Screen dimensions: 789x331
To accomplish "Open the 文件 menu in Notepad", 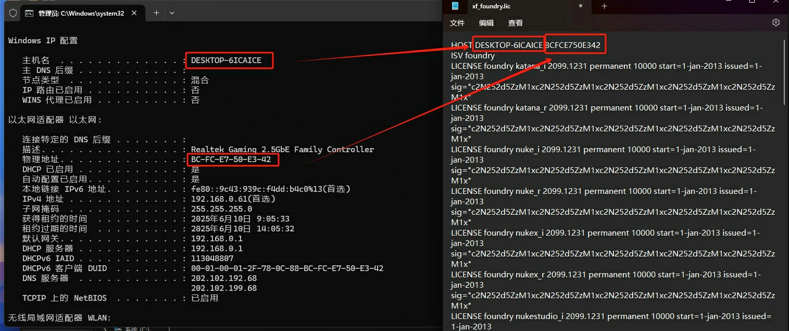I will pos(457,23).
